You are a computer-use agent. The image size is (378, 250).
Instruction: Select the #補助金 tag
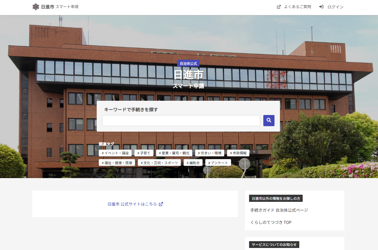(x=193, y=163)
